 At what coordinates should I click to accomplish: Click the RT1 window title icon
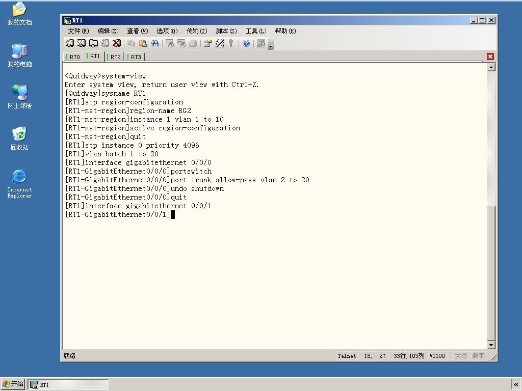click(67, 20)
